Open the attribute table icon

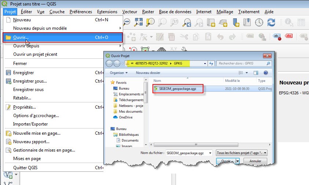[x=301, y=22]
